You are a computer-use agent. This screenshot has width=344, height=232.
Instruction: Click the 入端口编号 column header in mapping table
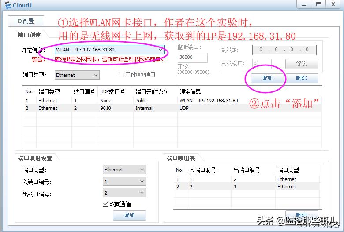pos(209,170)
